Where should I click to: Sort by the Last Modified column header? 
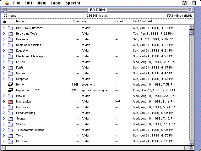tap(142, 21)
